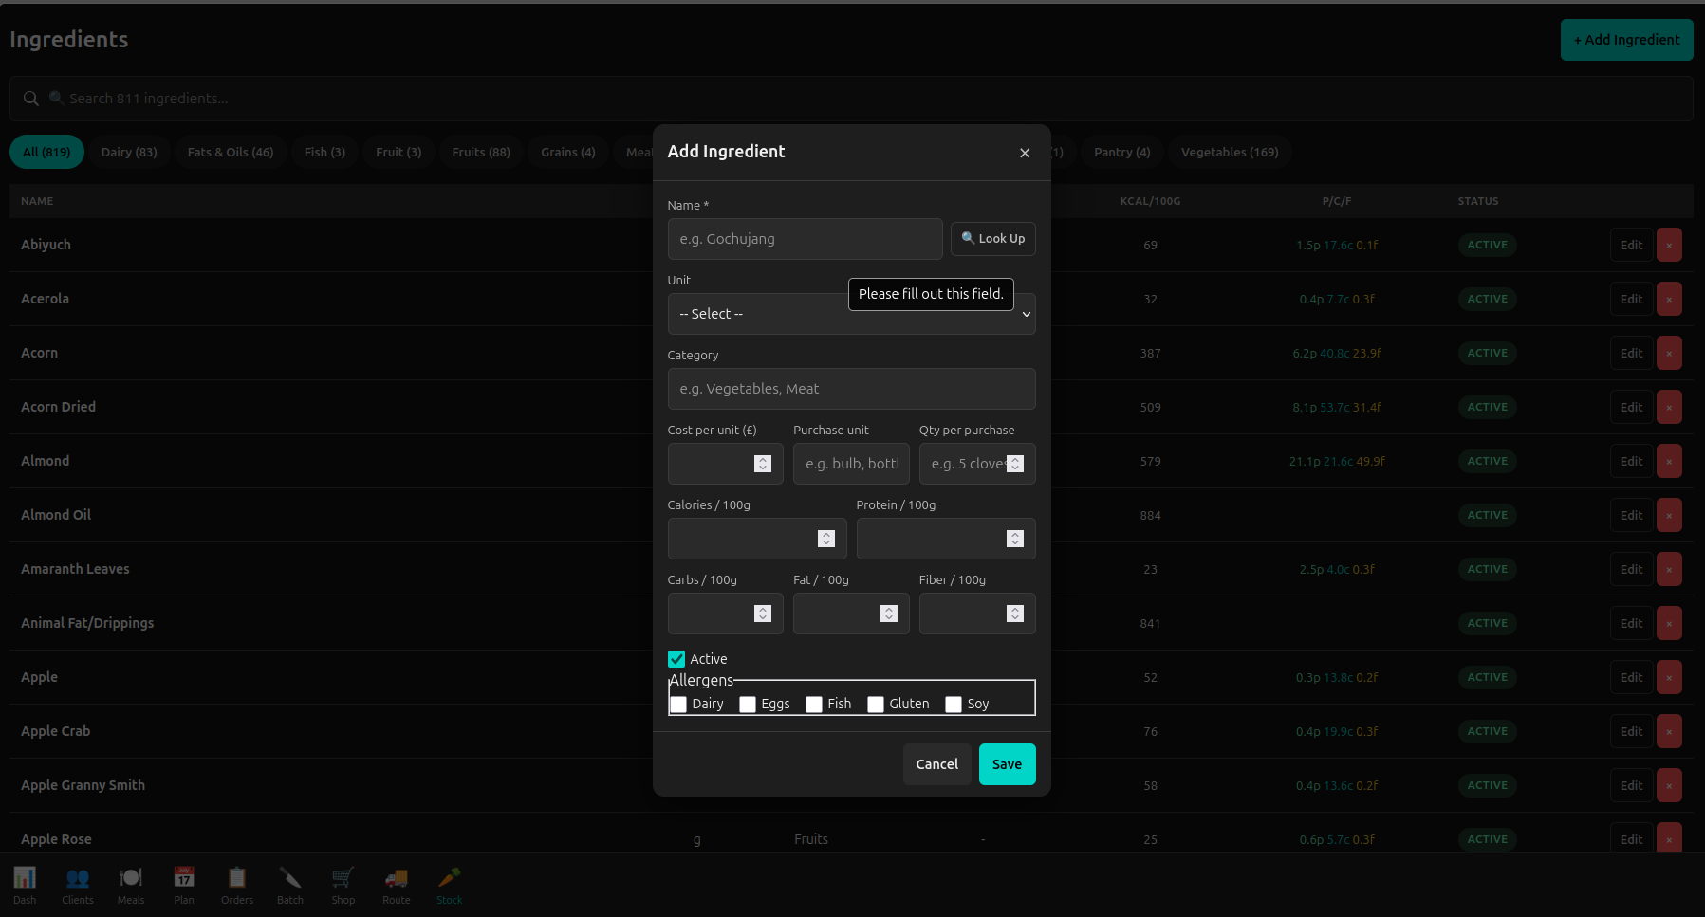Check the Gluten allergen checkbox
1705x917 pixels.
(876, 704)
